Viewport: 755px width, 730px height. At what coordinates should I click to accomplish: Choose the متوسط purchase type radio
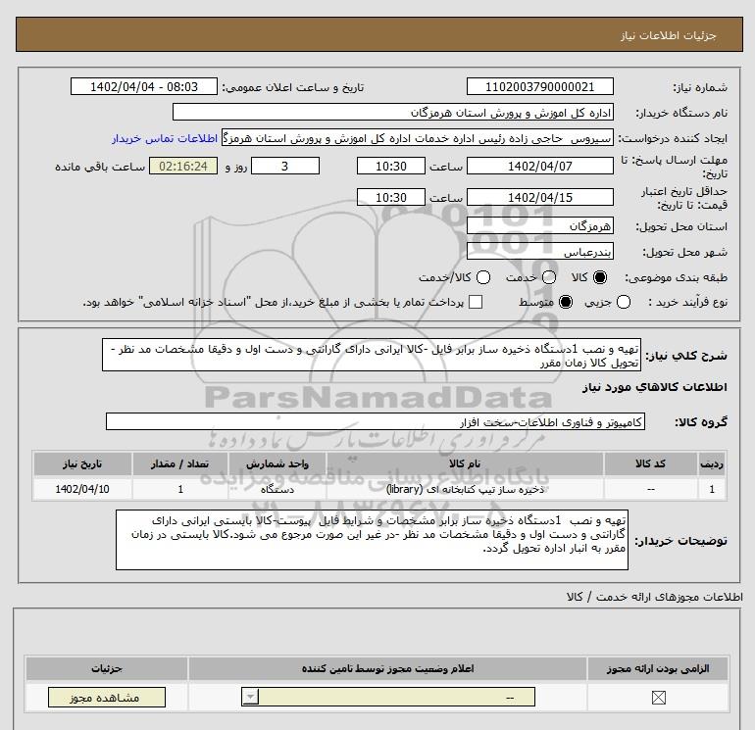(566, 302)
